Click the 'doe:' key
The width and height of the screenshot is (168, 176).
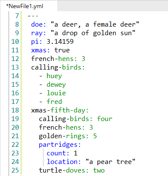point(38,24)
